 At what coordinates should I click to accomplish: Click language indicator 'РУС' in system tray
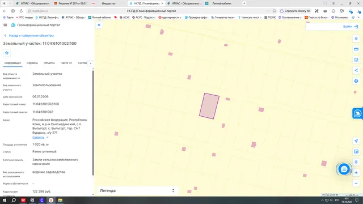(337, 200)
